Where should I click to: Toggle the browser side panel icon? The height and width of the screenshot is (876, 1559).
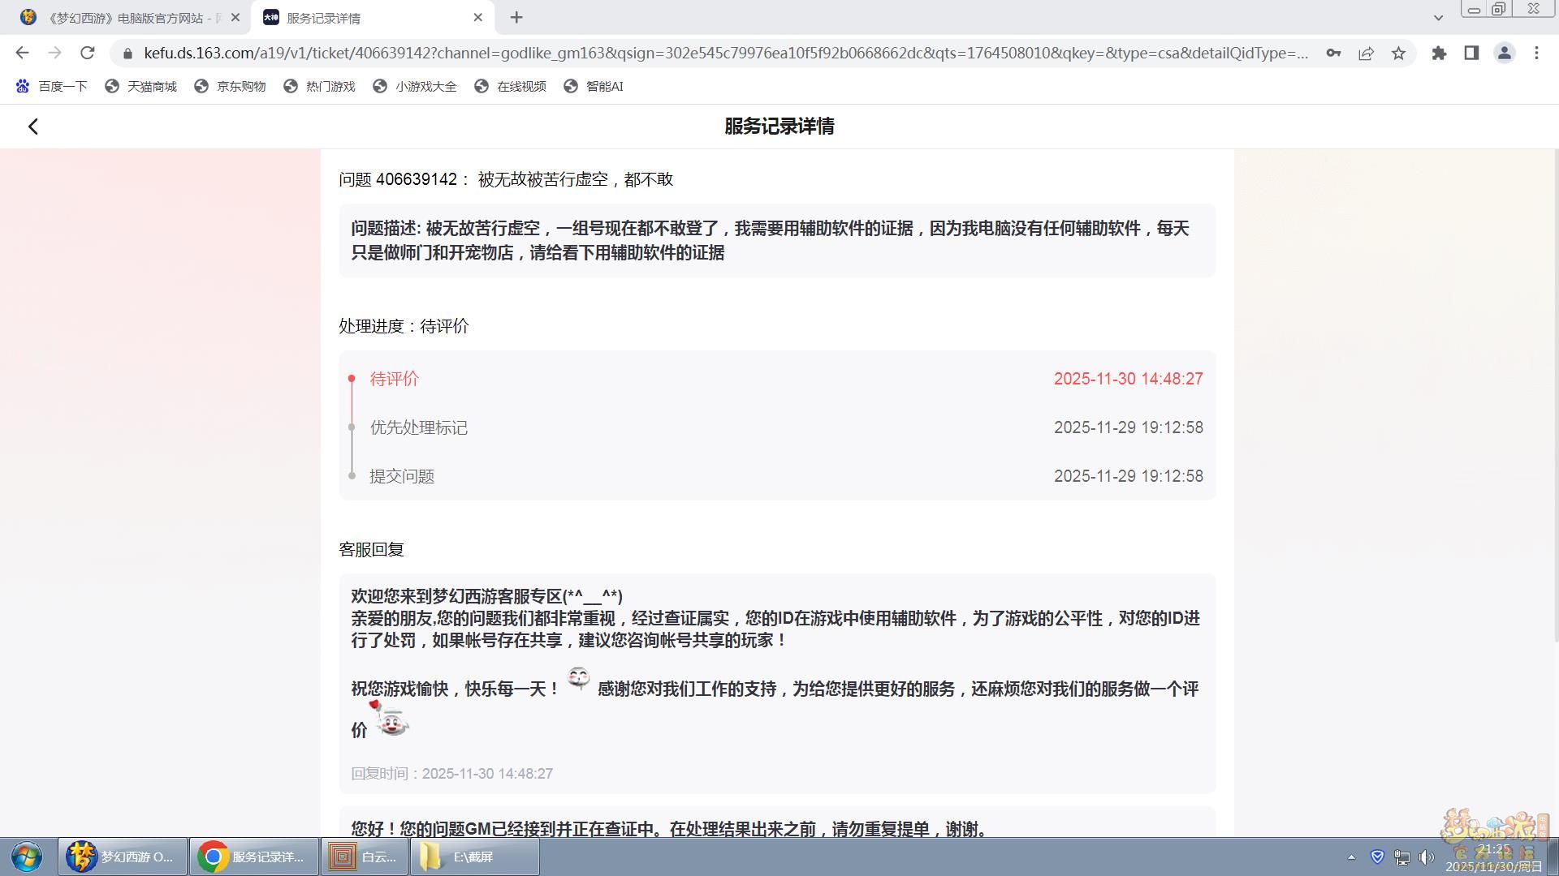tap(1471, 53)
